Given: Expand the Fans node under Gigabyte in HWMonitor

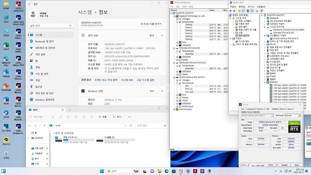Looking at the screenshot, I should pos(177,42).
